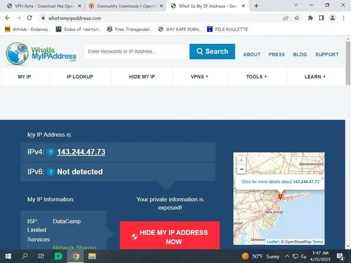Screen dimensions: 351x263
Task: Click the Chrome taskbar icon
Action: [x=75, y=256]
